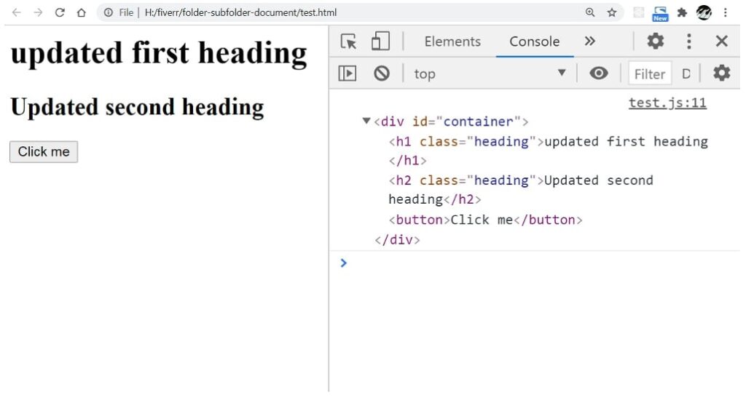Screen dimensions: 746x400
Task: Click the browser forward arrow
Action: tap(38, 12)
